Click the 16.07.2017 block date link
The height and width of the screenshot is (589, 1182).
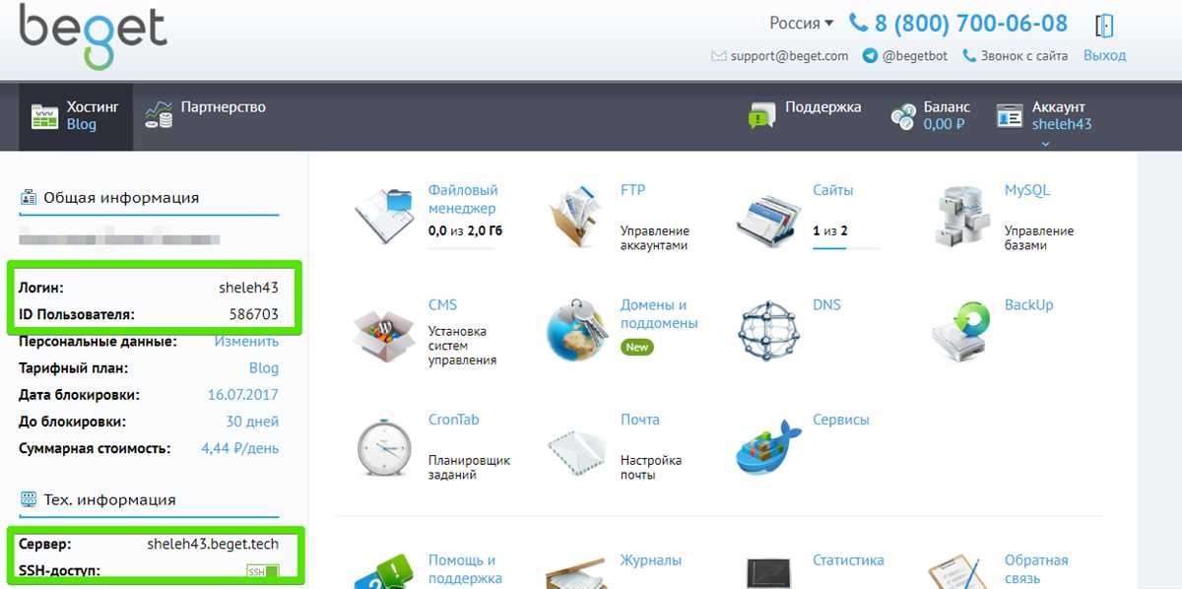tap(242, 395)
